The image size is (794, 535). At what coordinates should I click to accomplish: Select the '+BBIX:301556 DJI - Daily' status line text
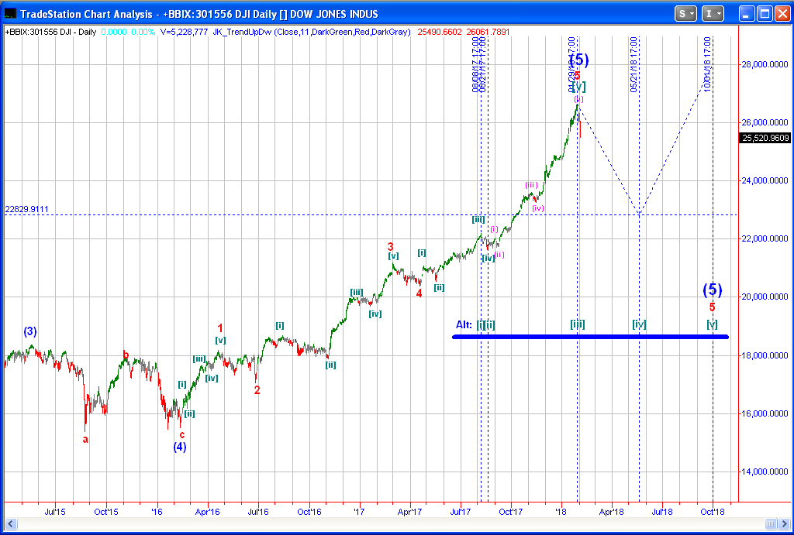click(x=50, y=32)
